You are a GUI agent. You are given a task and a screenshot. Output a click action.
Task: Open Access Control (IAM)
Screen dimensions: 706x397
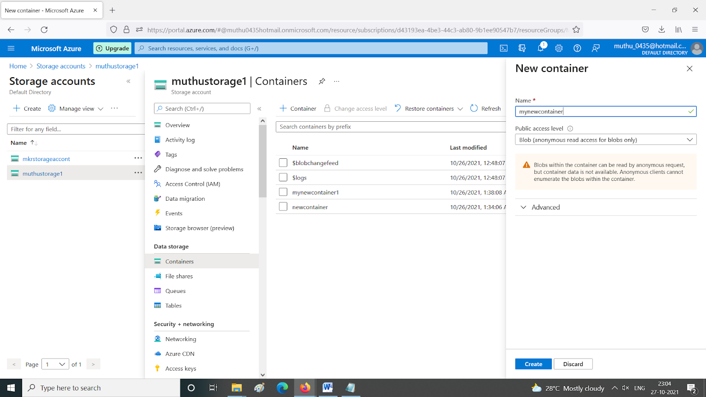point(193,184)
